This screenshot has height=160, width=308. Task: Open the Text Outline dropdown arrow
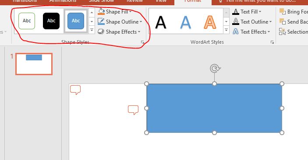pos(270,22)
